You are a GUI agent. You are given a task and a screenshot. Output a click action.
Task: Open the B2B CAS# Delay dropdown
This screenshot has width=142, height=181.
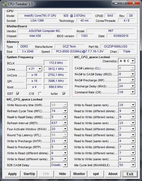pyautogui.click(x=65, y=165)
